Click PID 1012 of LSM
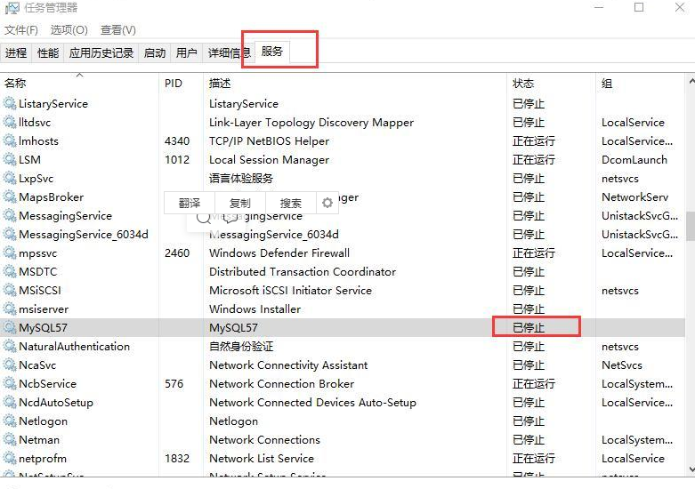This screenshot has height=489, width=695. tap(177, 159)
